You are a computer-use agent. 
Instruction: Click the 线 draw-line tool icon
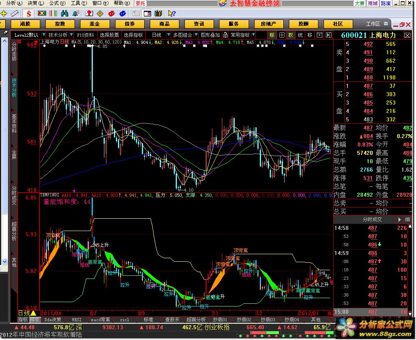click(x=300, y=35)
